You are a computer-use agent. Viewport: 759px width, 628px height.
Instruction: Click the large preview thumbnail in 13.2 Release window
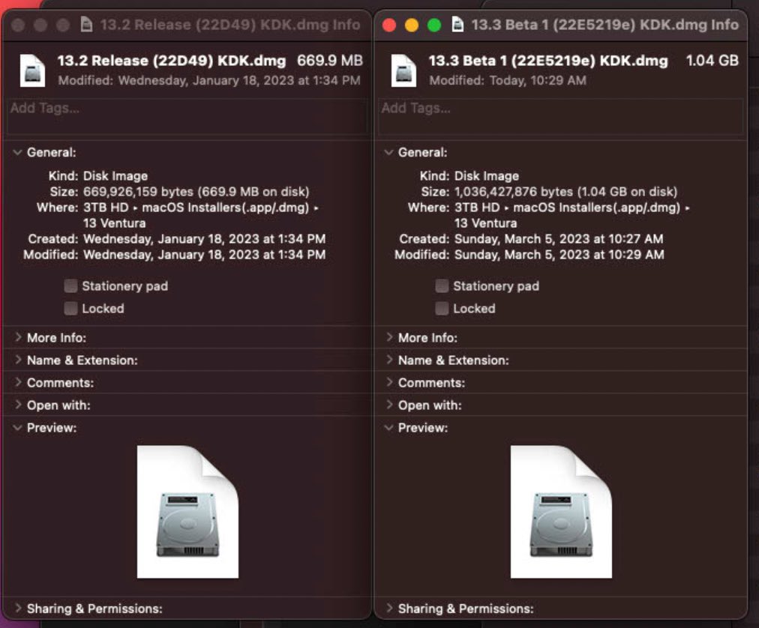187,512
